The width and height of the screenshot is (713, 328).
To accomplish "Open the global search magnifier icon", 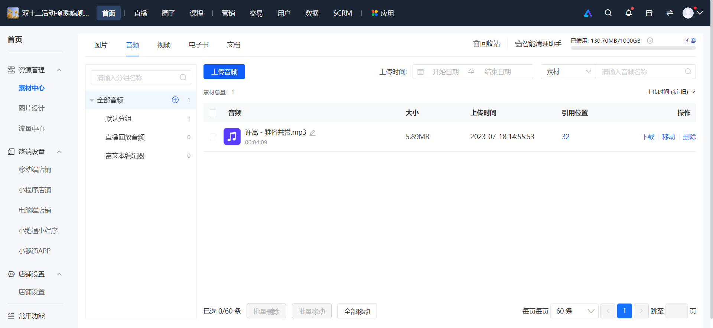I will 608,13.
